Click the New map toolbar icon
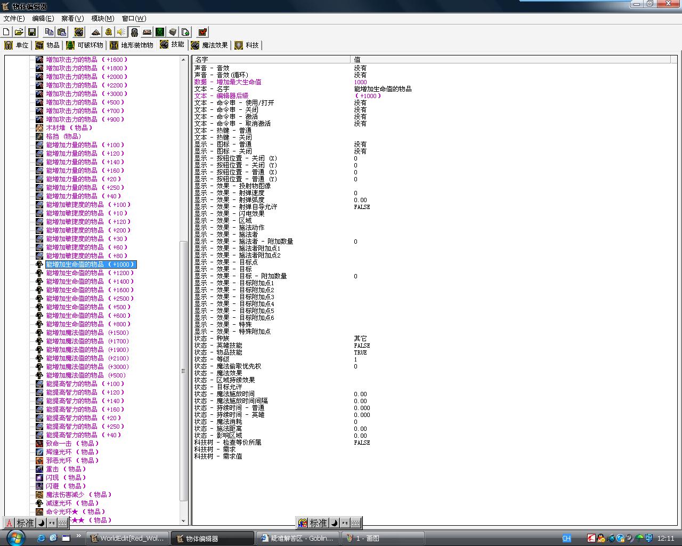This screenshot has height=546, width=682. click(6, 32)
